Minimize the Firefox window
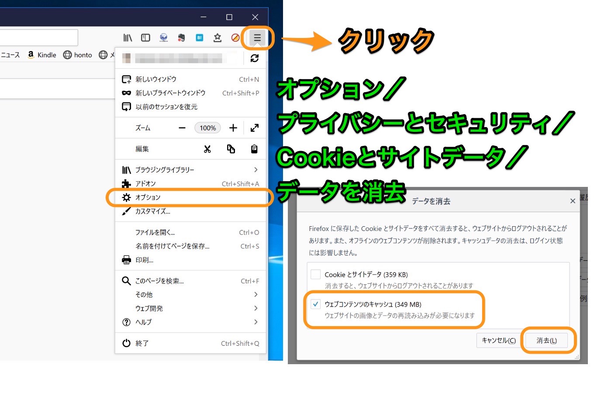Image resolution: width=594 pixels, height=393 pixels. pyautogui.click(x=204, y=17)
